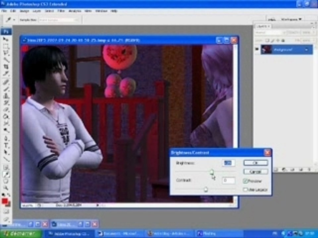
Task: Reset default foreground and background colors
Action: click(x=3, y=195)
